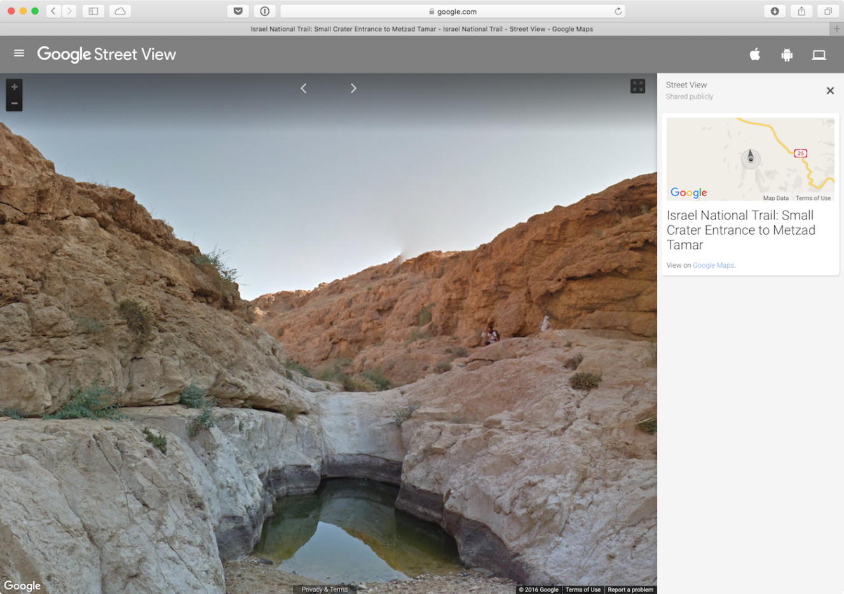Show Safari downloads
The height and width of the screenshot is (594, 844).
pos(775,11)
